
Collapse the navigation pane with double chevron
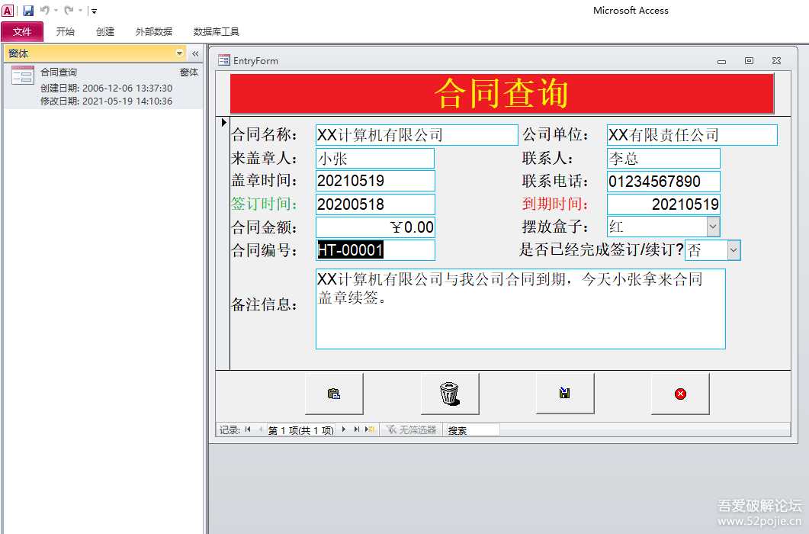[x=195, y=53]
